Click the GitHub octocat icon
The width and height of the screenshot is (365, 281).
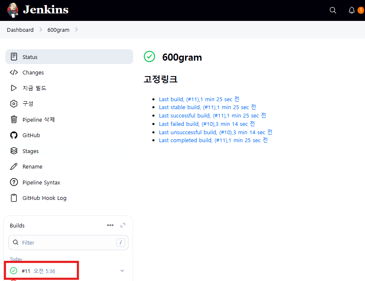[14, 135]
